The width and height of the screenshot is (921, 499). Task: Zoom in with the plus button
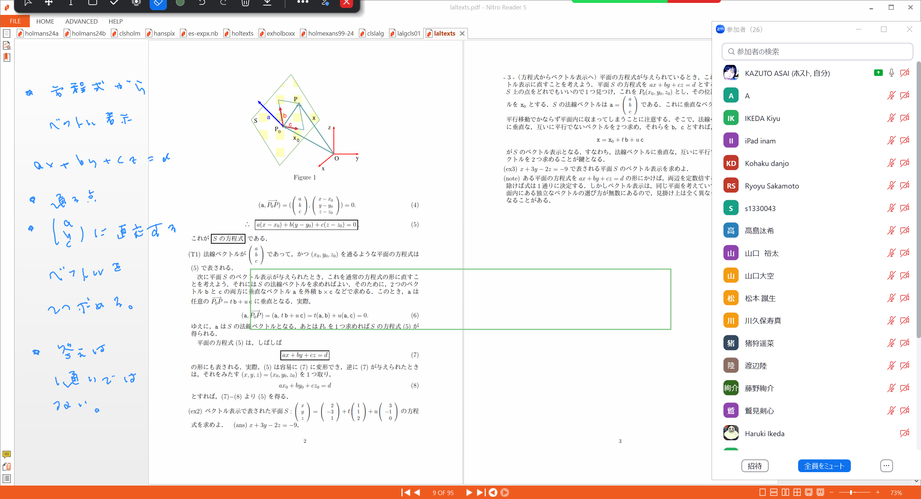(878, 492)
